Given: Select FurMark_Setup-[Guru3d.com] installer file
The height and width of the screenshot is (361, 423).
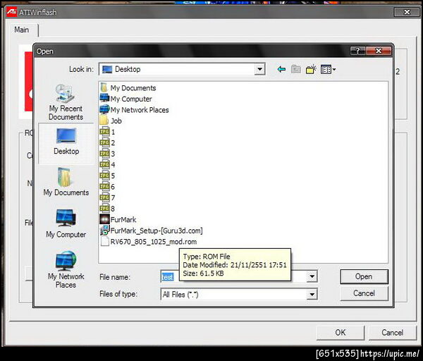Looking at the screenshot, I should coord(152,231).
